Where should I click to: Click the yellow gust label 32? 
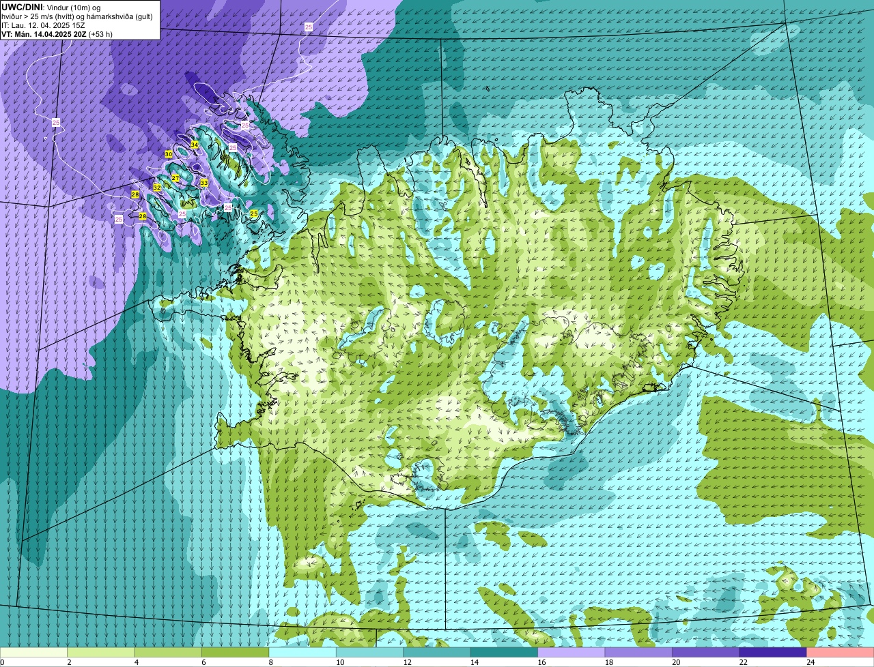click(x=157, y=188)
